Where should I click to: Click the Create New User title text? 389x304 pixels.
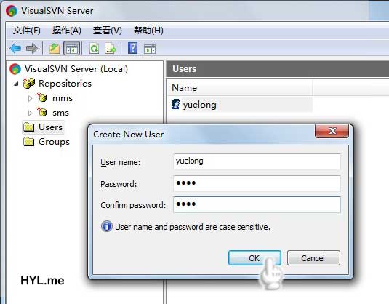point(128,135)
